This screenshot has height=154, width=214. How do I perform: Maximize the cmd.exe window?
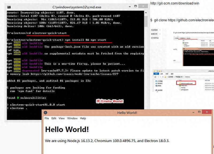136,6
